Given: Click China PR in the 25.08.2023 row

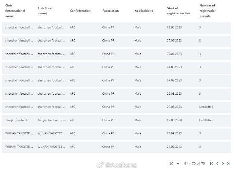Looking at the screenshot, I should [x=108, y=94].
